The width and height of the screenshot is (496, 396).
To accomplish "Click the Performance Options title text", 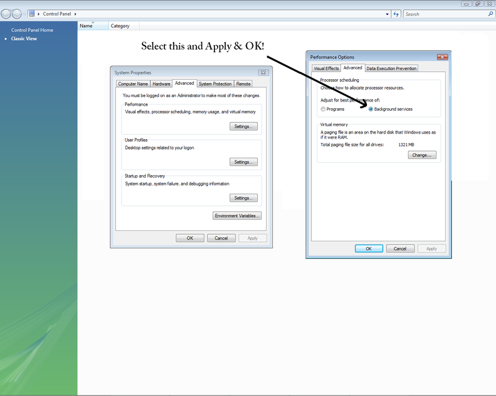I will [x=332, y=57].
